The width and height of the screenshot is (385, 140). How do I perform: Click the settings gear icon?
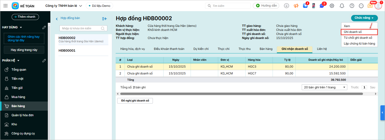pos(332,6)
